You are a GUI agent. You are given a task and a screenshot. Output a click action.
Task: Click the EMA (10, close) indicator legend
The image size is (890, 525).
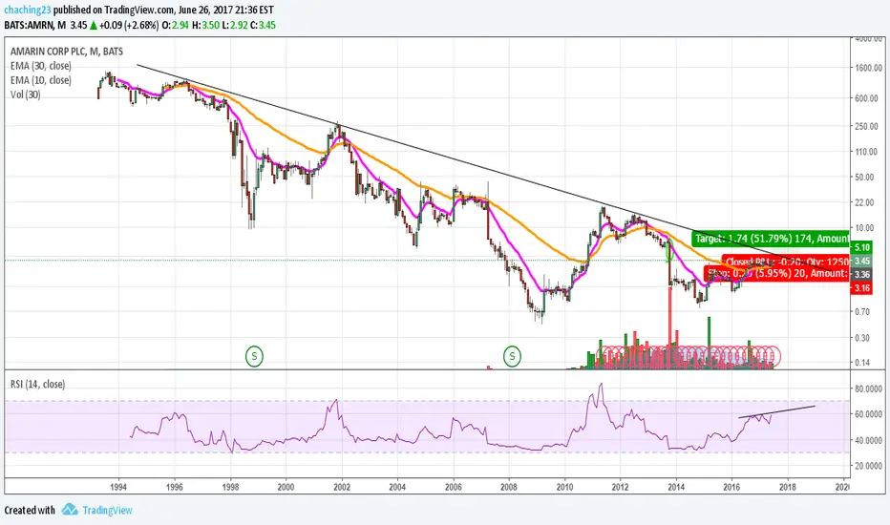41,80
